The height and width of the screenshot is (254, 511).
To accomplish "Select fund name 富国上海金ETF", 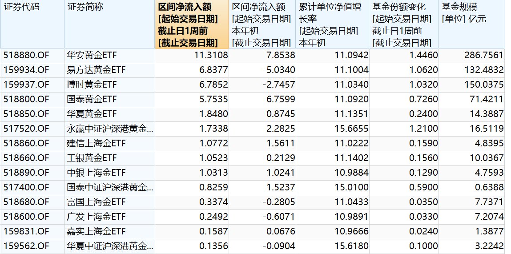I will 96,202.
